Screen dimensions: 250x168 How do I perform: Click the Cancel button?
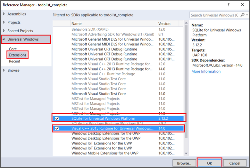click(x=235, y=163)
